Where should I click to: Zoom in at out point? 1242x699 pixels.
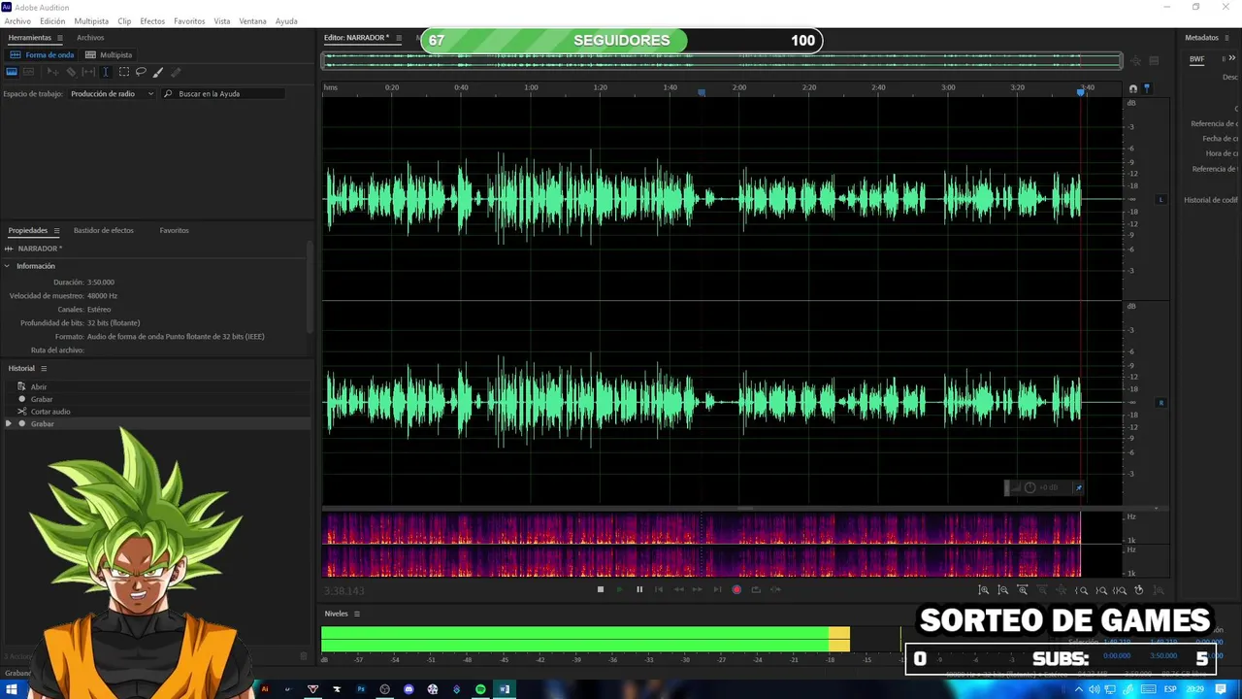click(x=1101, y=590)
